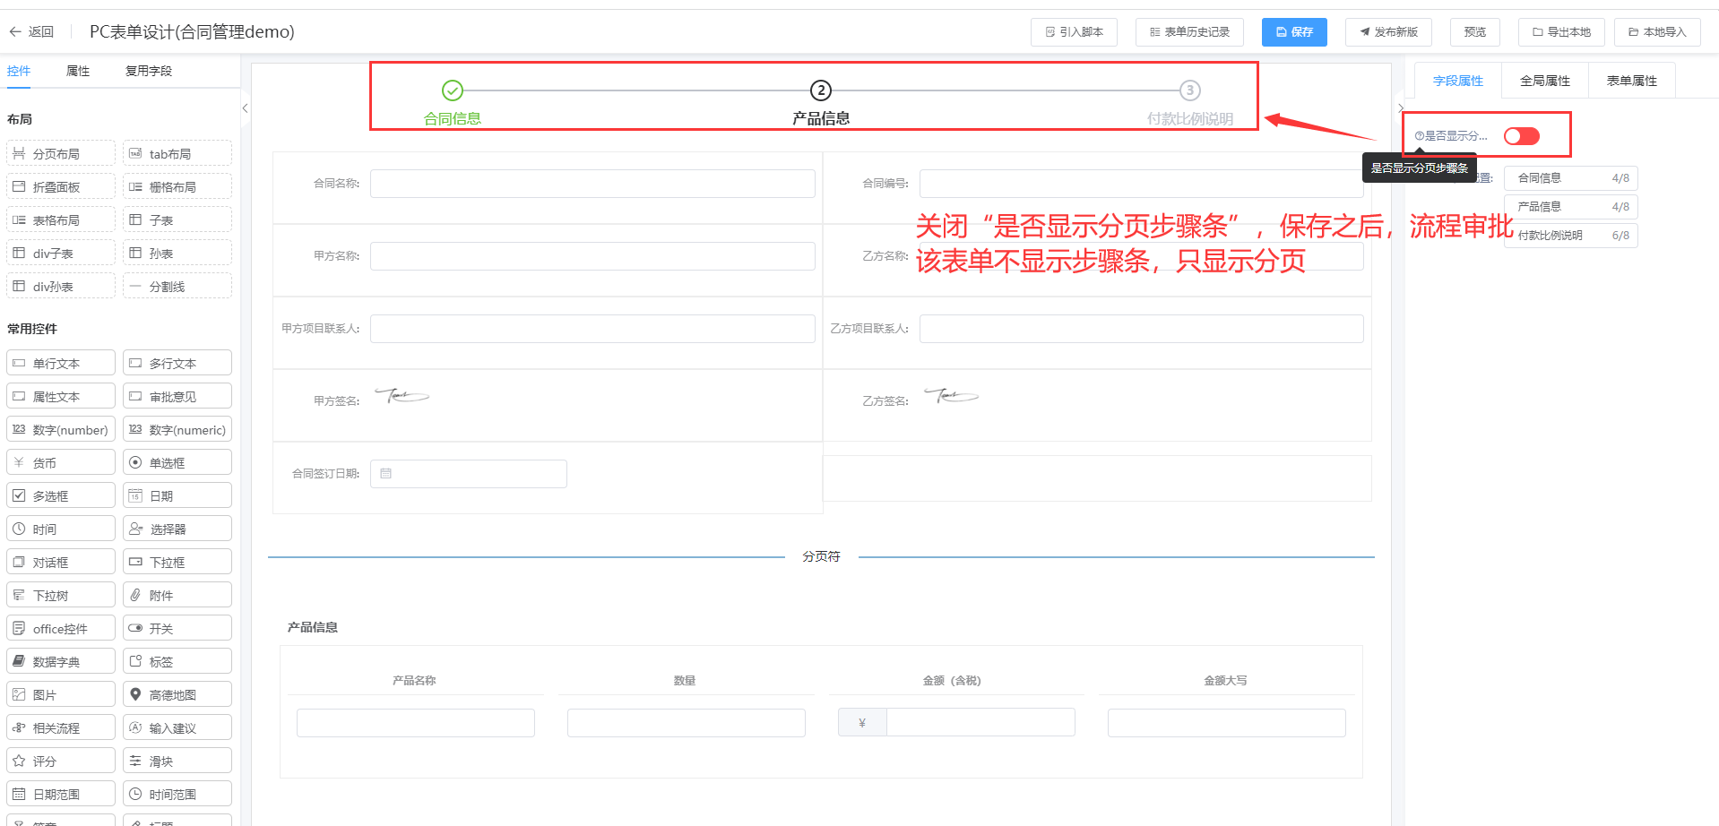Select the 高德地图 map control
The width and height of the screenshot is (1719, 826).
point(177,695)
